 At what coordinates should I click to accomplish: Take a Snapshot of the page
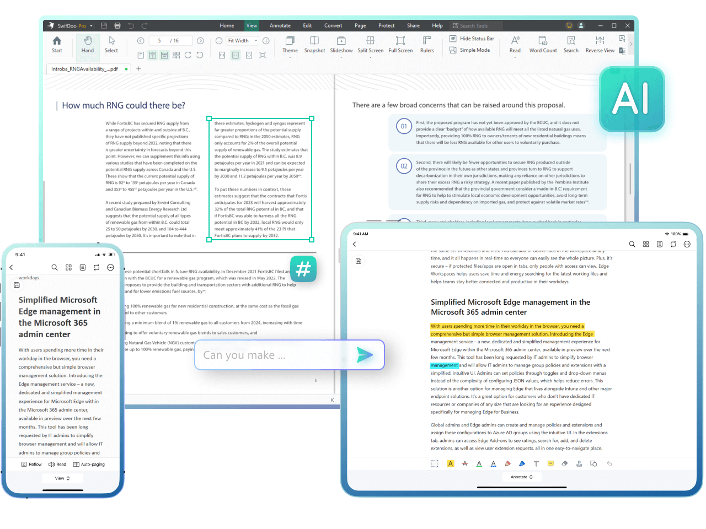(x=314, y=45)
